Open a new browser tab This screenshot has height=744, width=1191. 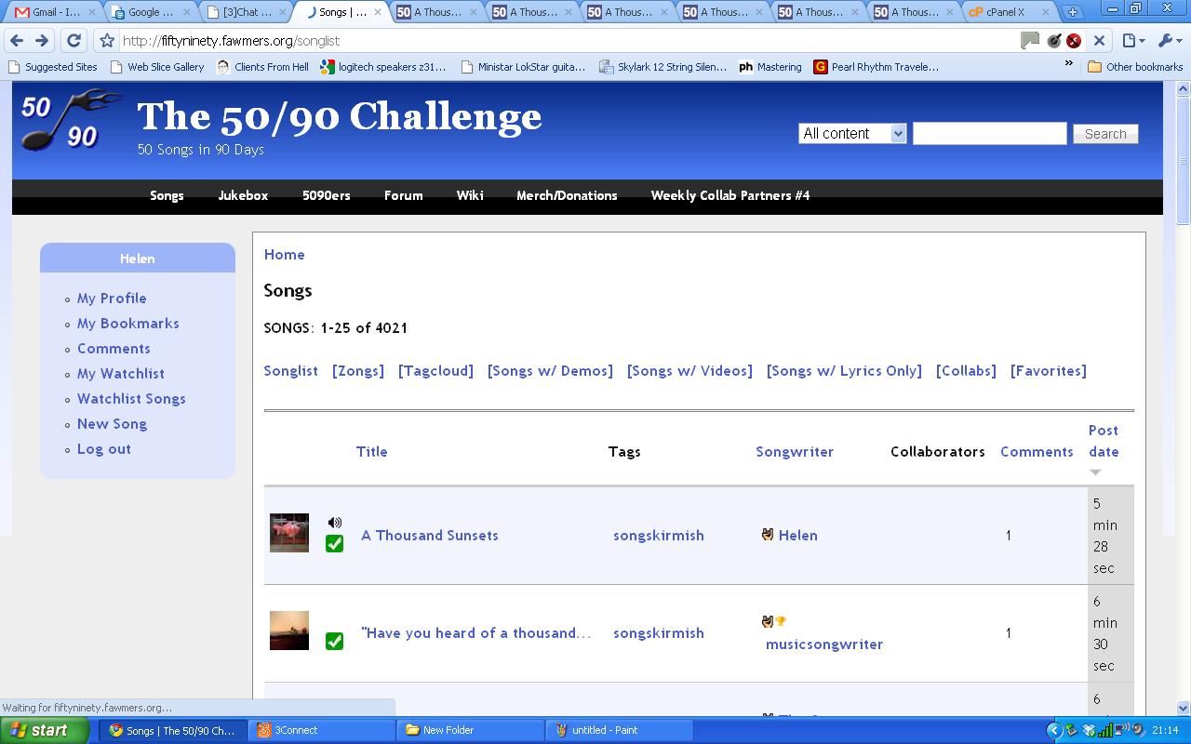[x=1073, y=12]
